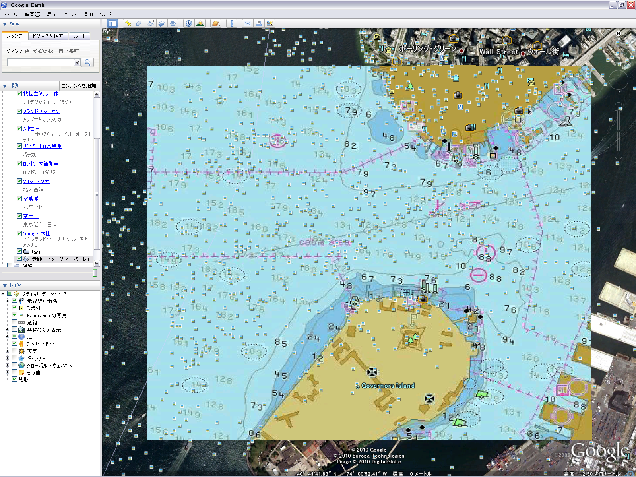Click the overlay opacity slider handle
636x477 pixels.
95,273
